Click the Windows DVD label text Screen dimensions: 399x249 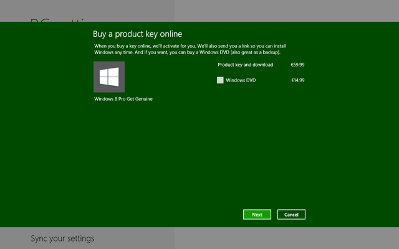pos(241,80)
